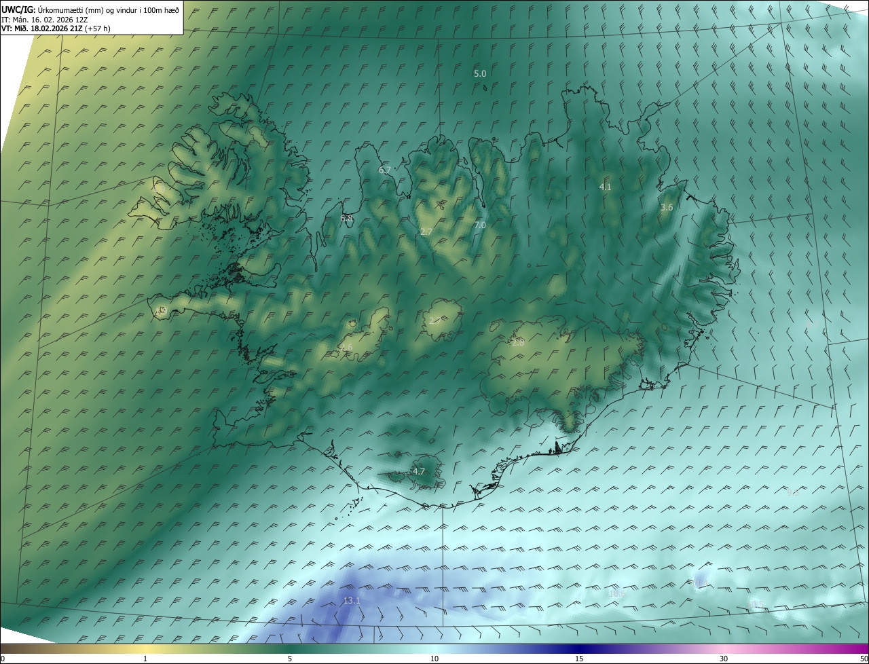Click the 7.0 value on the map
Image resolution: width=869 pixels, height=664 pixels.
click(x=480, y=225)
